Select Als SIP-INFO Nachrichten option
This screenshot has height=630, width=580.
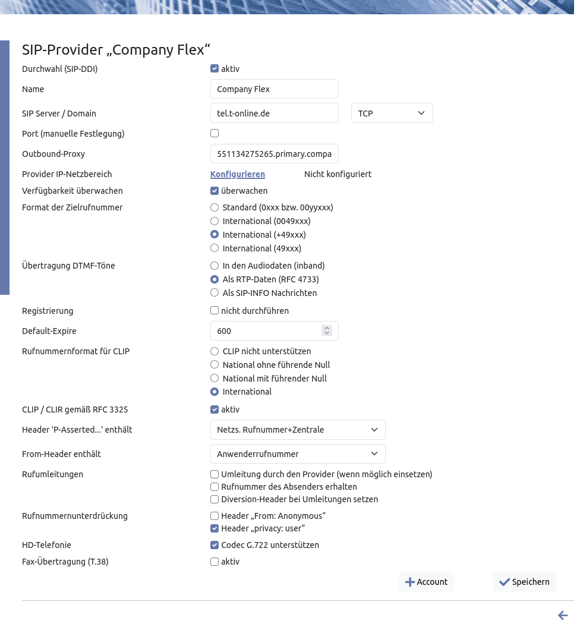coord(215,293)
